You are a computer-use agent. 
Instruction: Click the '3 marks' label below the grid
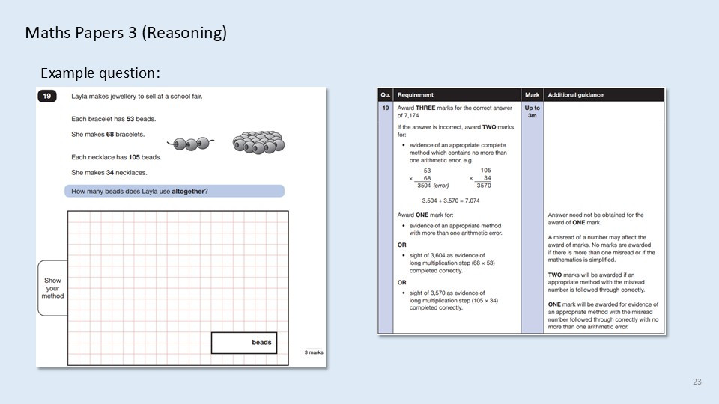(x=314, y=352)
